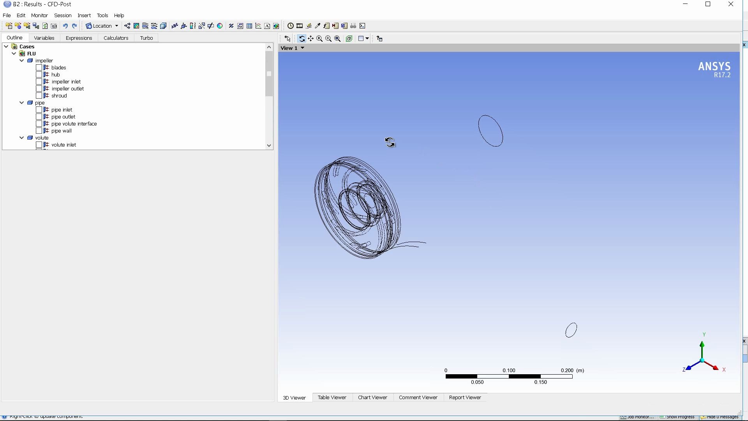Image resolution: width=748 pixels, height=421 pixels.
Task: Click the Chart insert icon
Action: coord(258,26)
